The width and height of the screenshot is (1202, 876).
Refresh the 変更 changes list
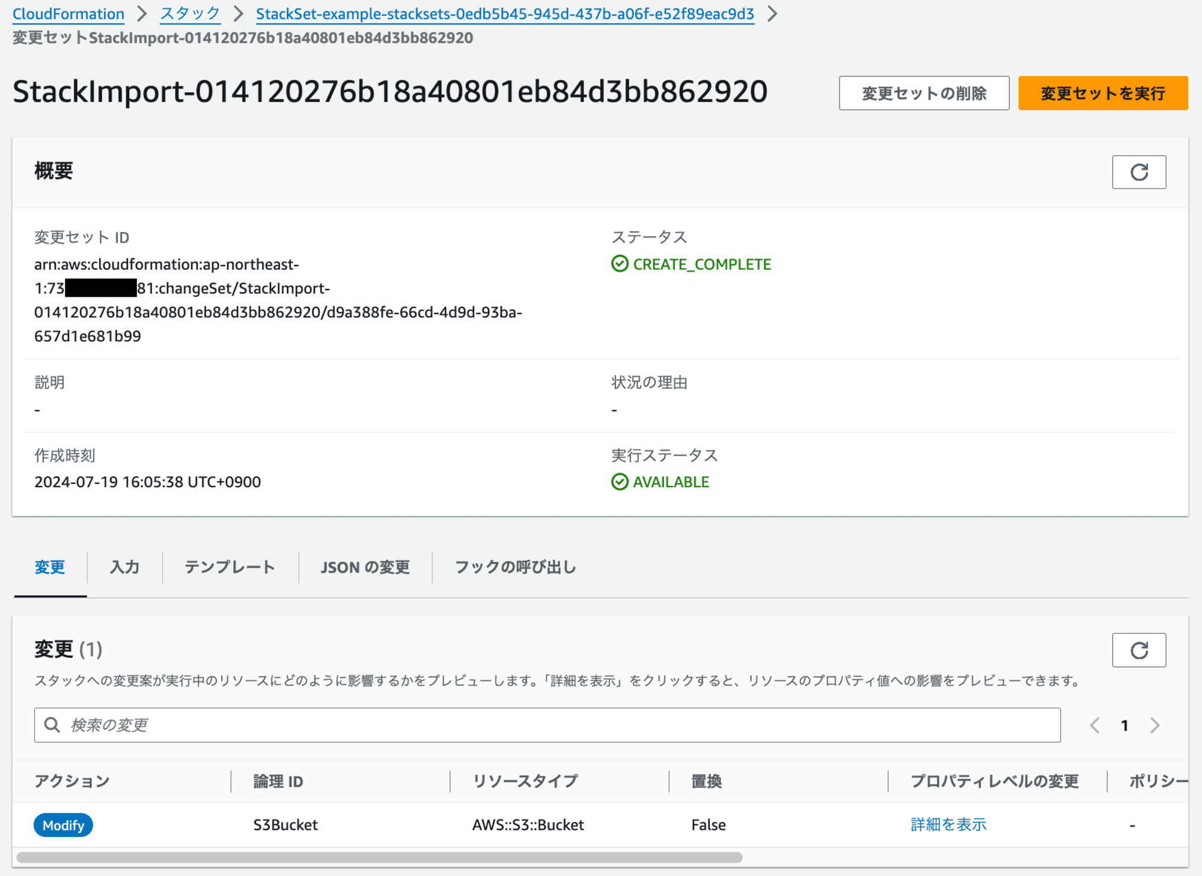click(x=1138, y=650)
